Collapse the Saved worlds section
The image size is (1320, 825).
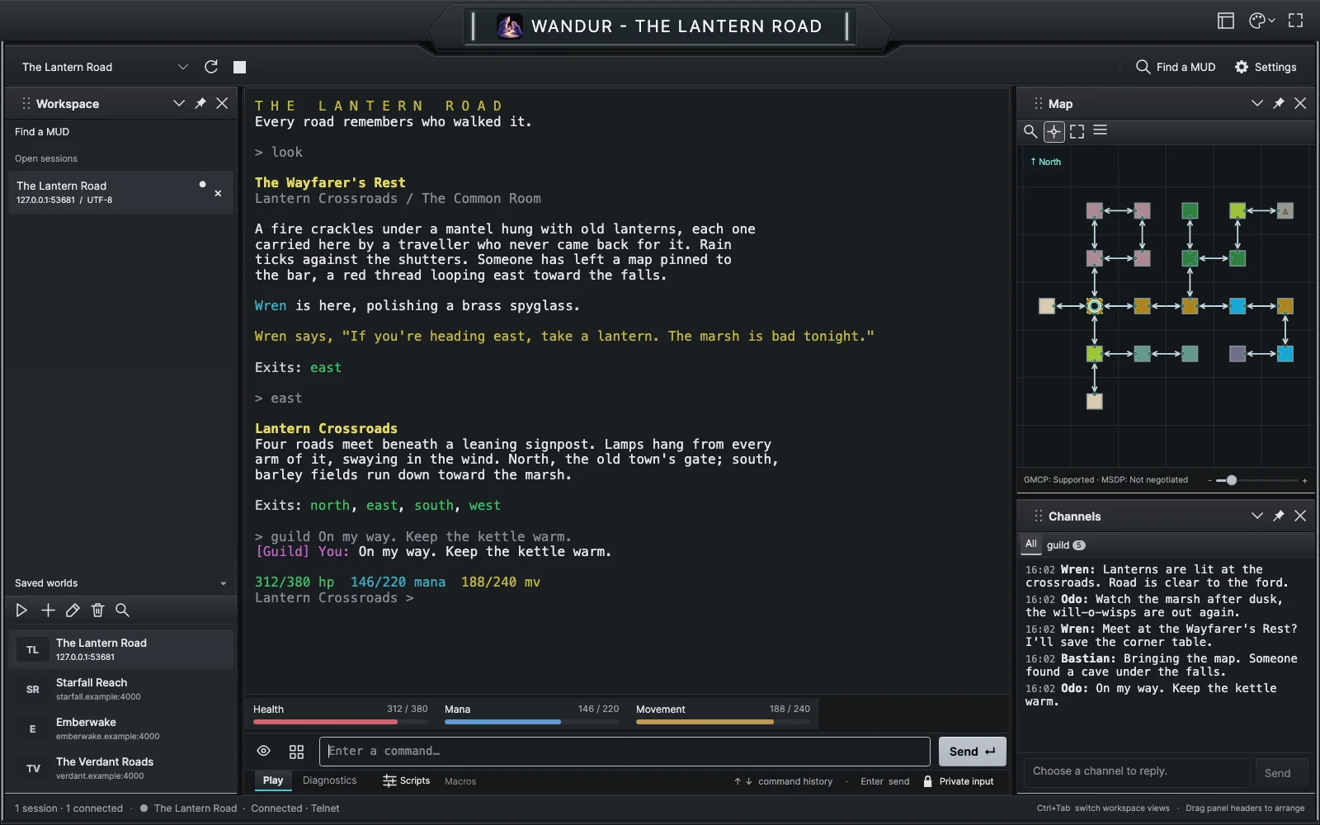click(223, 583)
